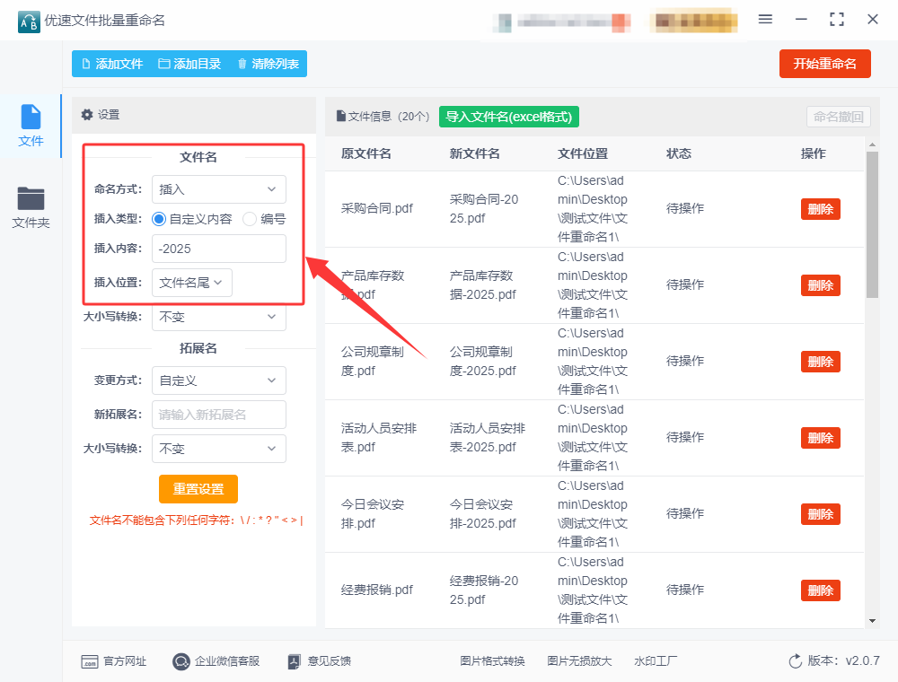Open the 变更方式 自定义 dropdown

pos(219,380)
